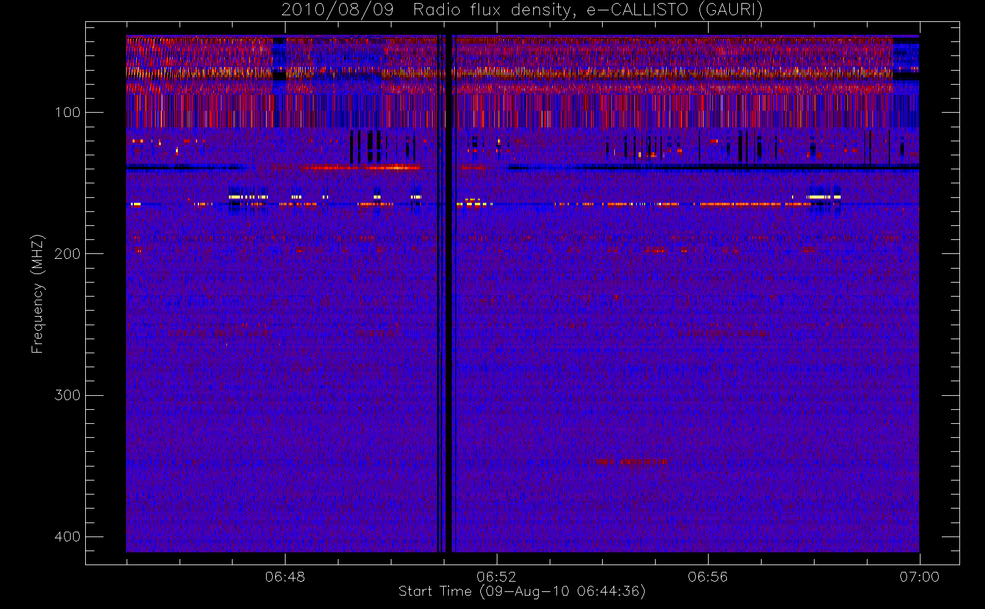Click the 06:56 time tick label
The width and height of the screenshot is (985, 609).
point(707,577)
